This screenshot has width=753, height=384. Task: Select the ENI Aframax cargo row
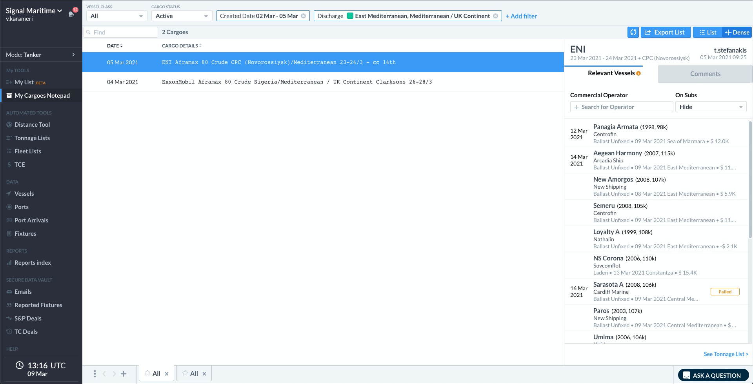coord(323,62)
